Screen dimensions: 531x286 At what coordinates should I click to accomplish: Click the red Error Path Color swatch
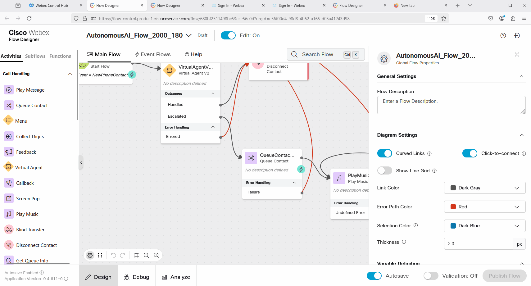pyautogui.click(x=453, y=207)
